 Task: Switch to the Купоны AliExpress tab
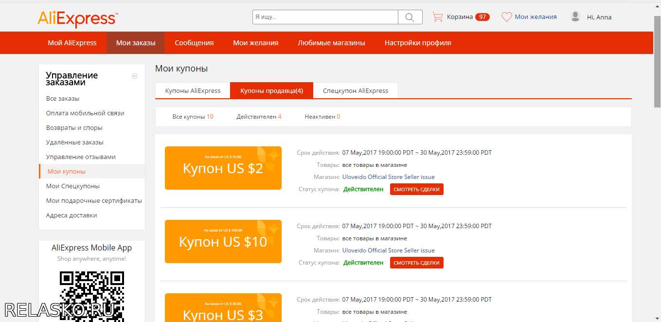click(x=193, y=90)
